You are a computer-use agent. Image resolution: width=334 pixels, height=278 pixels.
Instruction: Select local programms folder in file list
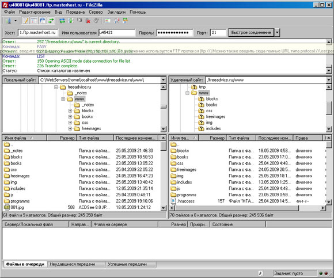(x=20, y=201)
